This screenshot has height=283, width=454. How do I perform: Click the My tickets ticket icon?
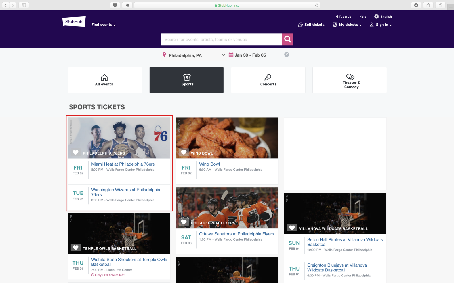335,25
